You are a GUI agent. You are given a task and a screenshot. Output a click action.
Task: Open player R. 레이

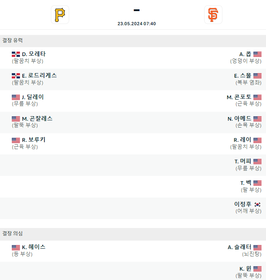pos(242,140)
